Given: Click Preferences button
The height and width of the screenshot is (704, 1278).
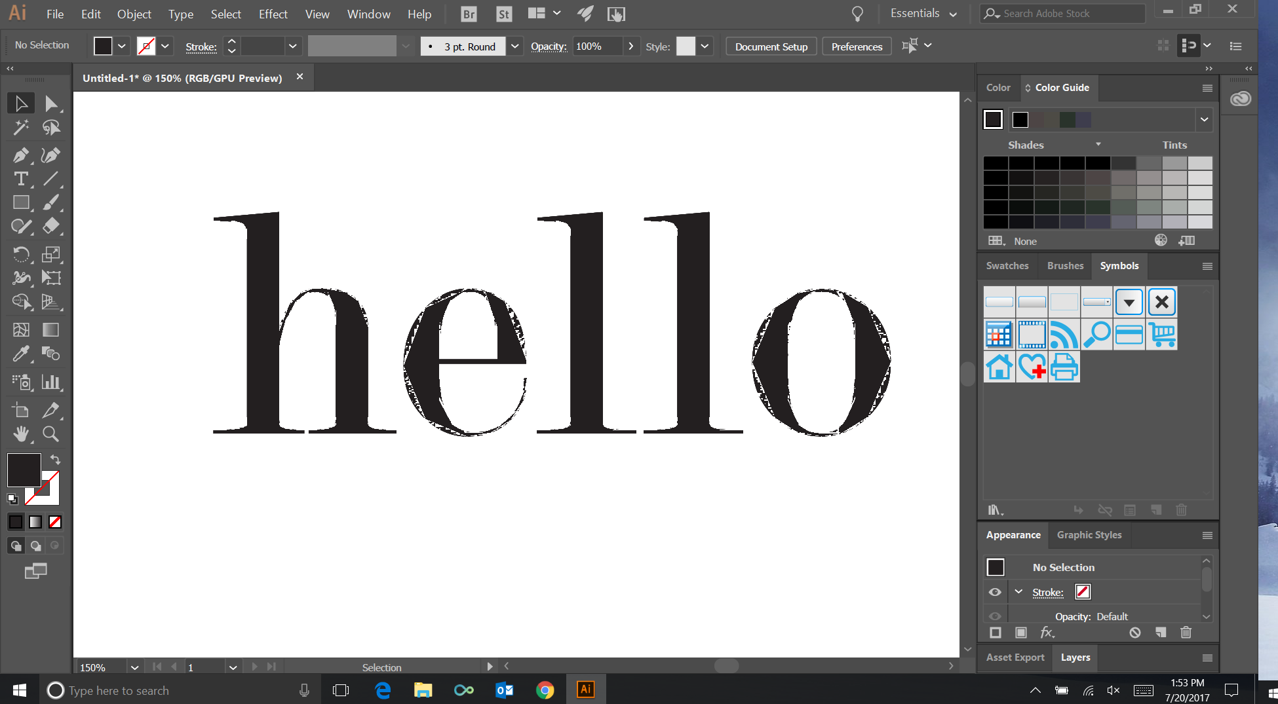Looking at the screenshot, I should pos(857,46).
